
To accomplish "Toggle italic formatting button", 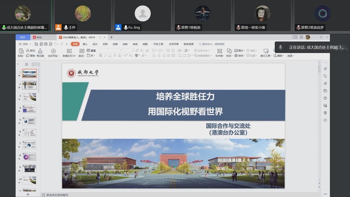I will point(105,56).
